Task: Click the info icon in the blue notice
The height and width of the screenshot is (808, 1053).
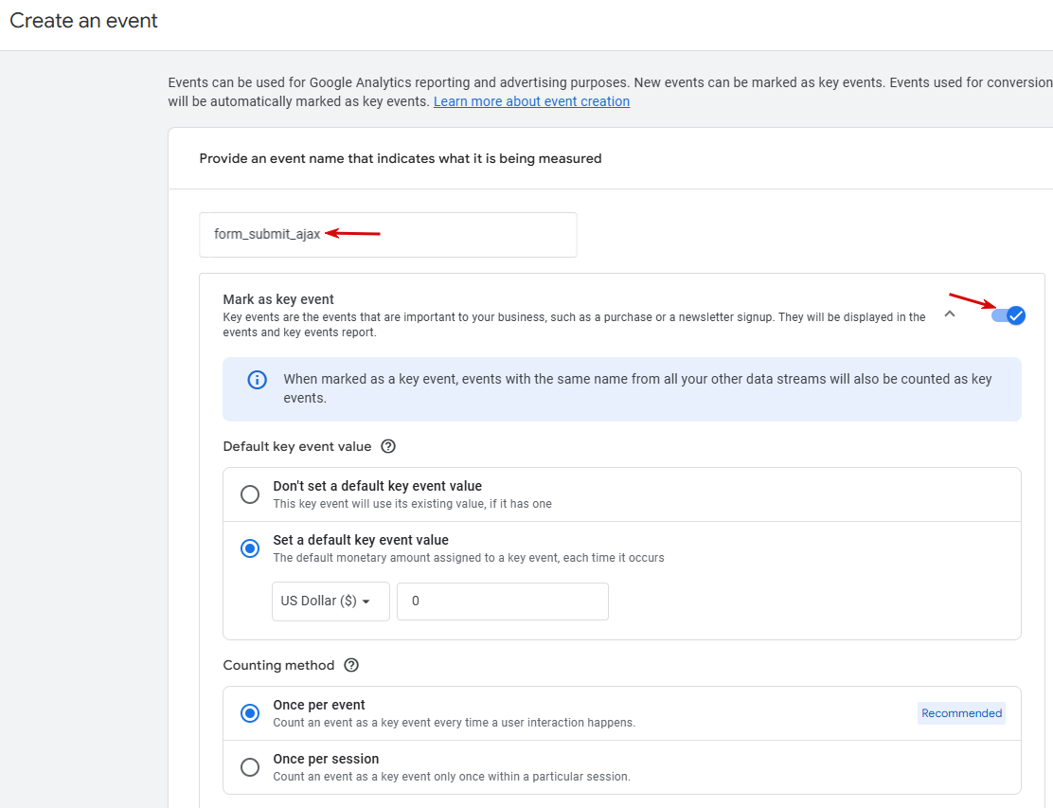Action: (257, 380)
